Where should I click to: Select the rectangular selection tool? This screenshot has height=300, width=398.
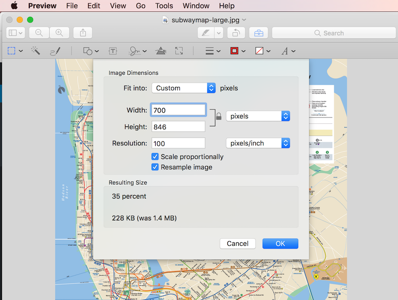pyautogui.click(x=12, y=51)
